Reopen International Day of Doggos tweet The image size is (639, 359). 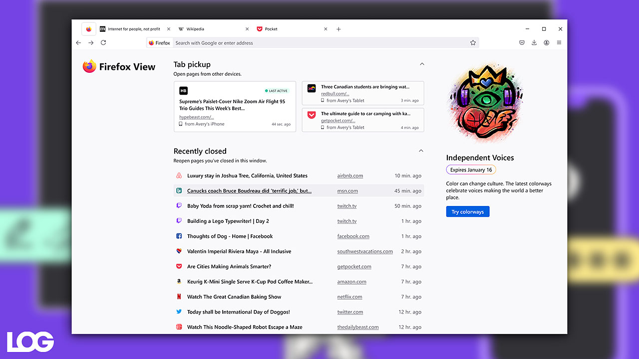click(x=238, y=312)
